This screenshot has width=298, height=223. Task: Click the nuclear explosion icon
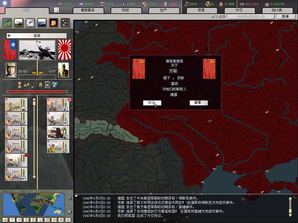pos(53,22)
